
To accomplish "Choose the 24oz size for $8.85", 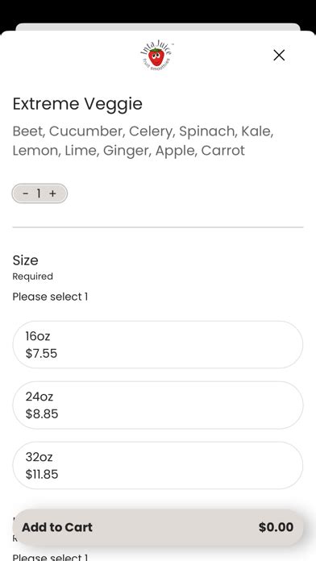I will [x=158, y=405].
